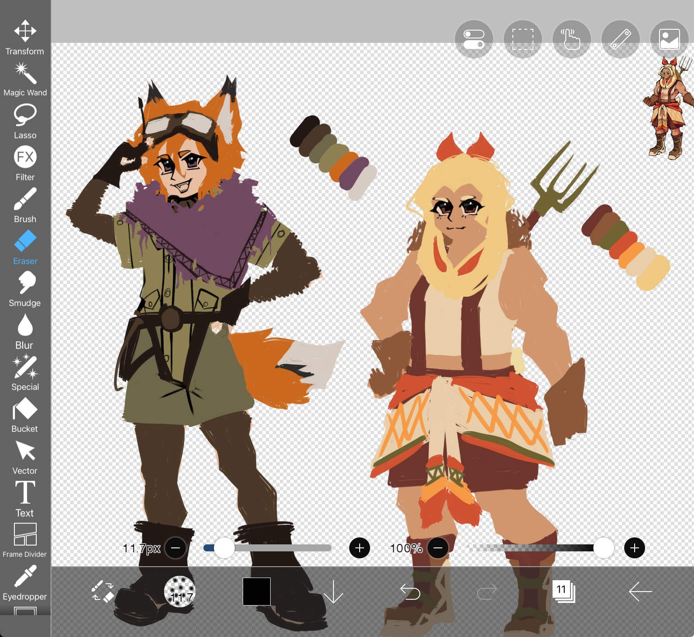Toggle the brush/eraser switch icon
The width and height of the screenshot is (694, 637).
[103, 592]
